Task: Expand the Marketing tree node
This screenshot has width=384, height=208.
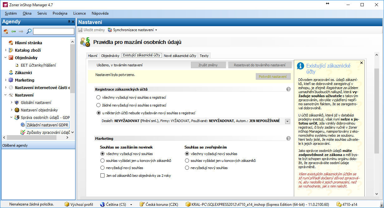Action: click(6, 80)
